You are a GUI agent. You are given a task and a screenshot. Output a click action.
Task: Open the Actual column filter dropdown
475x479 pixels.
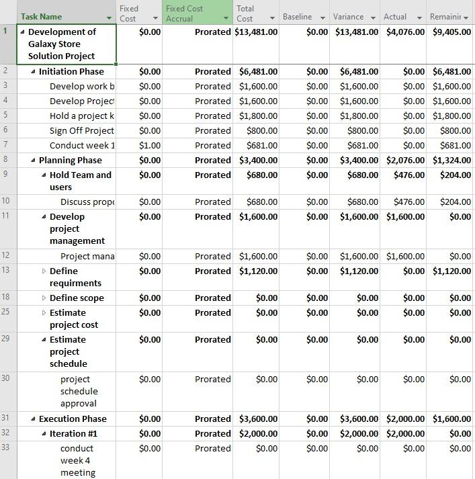click(x=419, y=18)
